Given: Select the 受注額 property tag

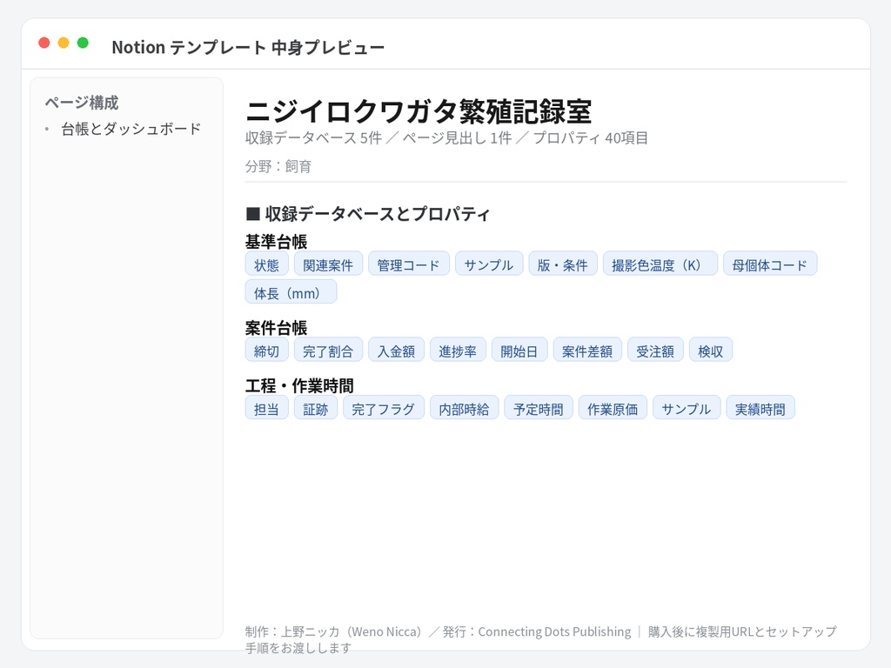Looking at the screenshot, I should [656, 351].
